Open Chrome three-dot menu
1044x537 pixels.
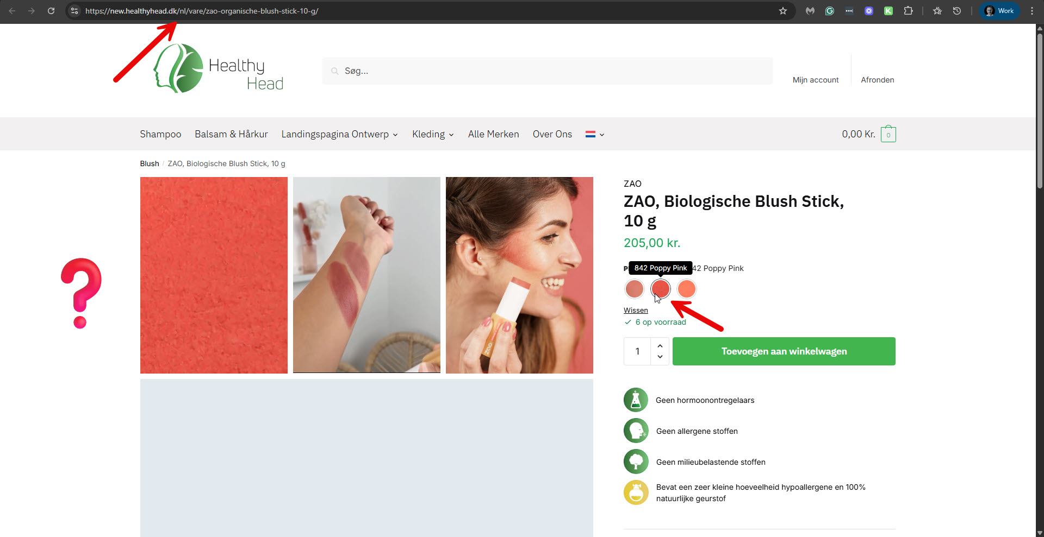(x=1032, y=11)
